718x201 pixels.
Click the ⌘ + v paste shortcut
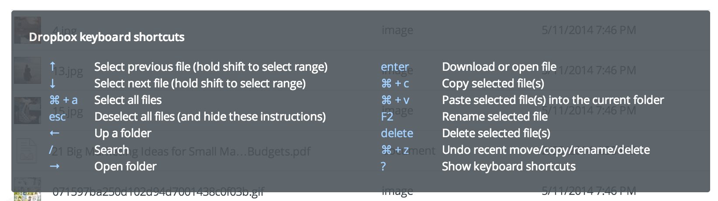point(395,100)
